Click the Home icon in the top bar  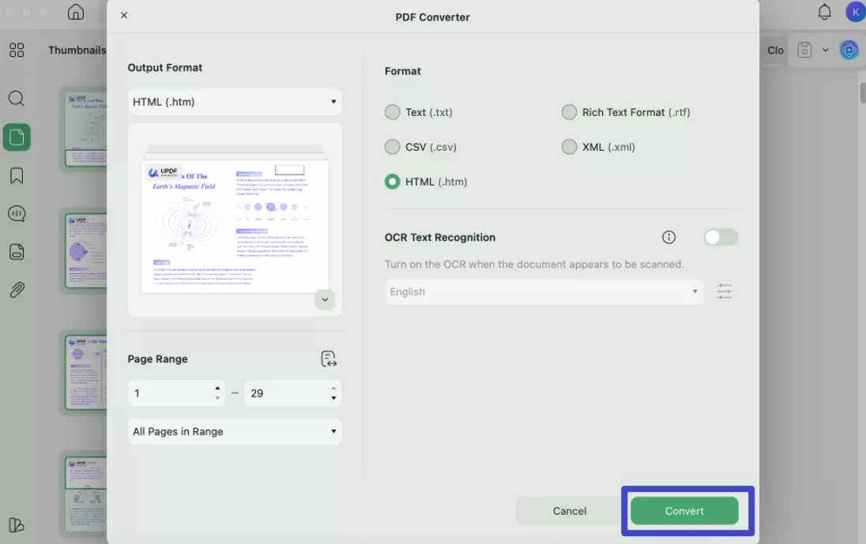click(76, 12)
